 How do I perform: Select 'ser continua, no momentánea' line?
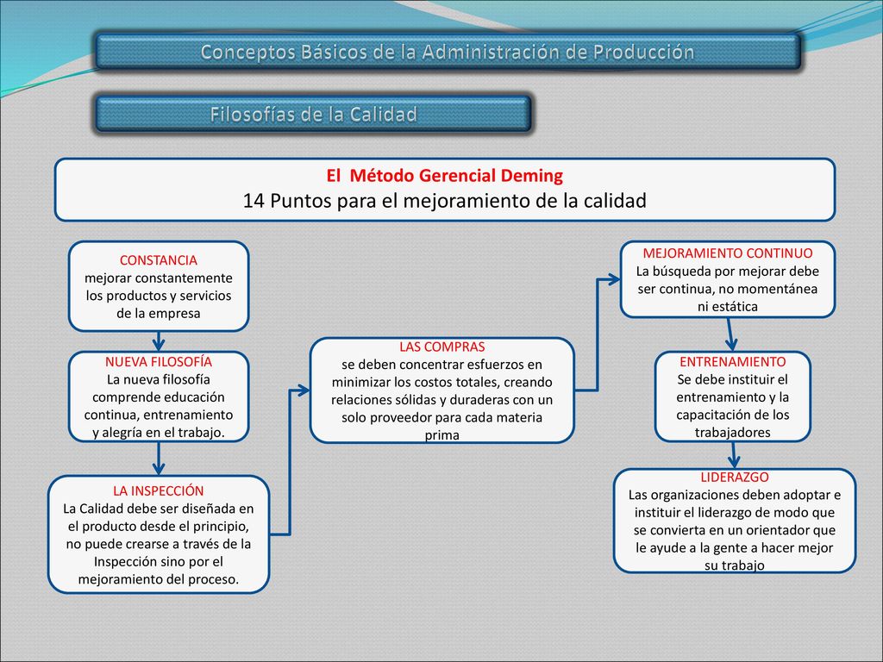tap(728, 289)
